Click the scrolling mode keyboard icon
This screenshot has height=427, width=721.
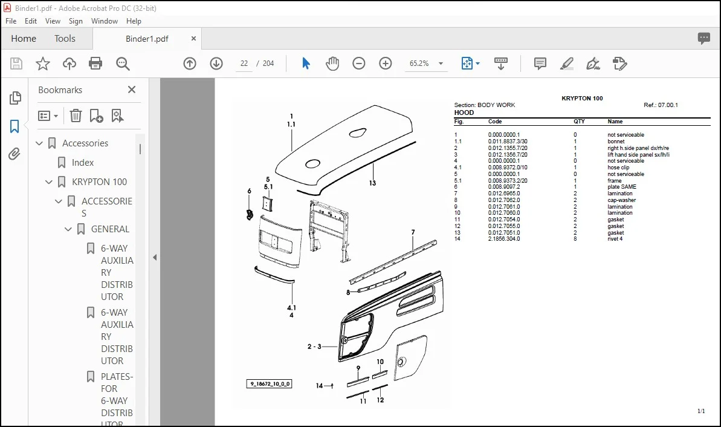[501, 64]
